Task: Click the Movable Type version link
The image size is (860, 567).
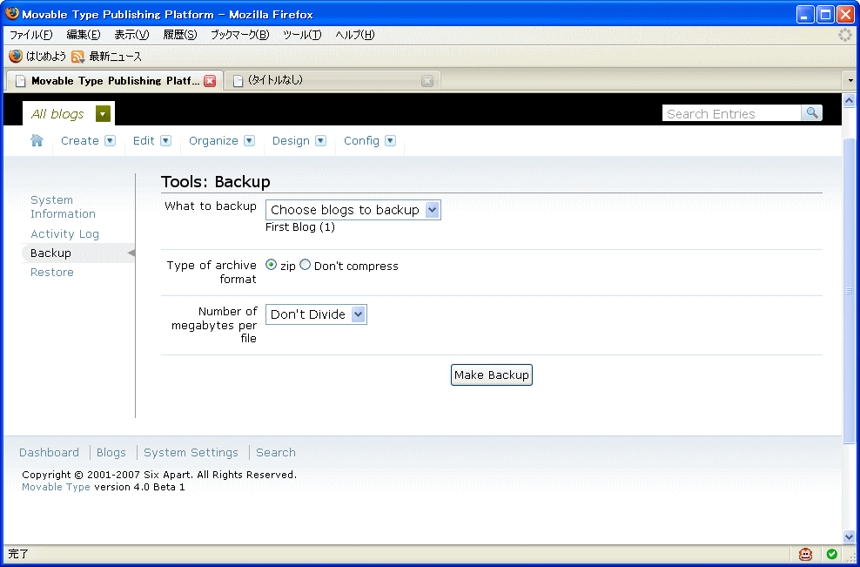Action: click(56, 487)
